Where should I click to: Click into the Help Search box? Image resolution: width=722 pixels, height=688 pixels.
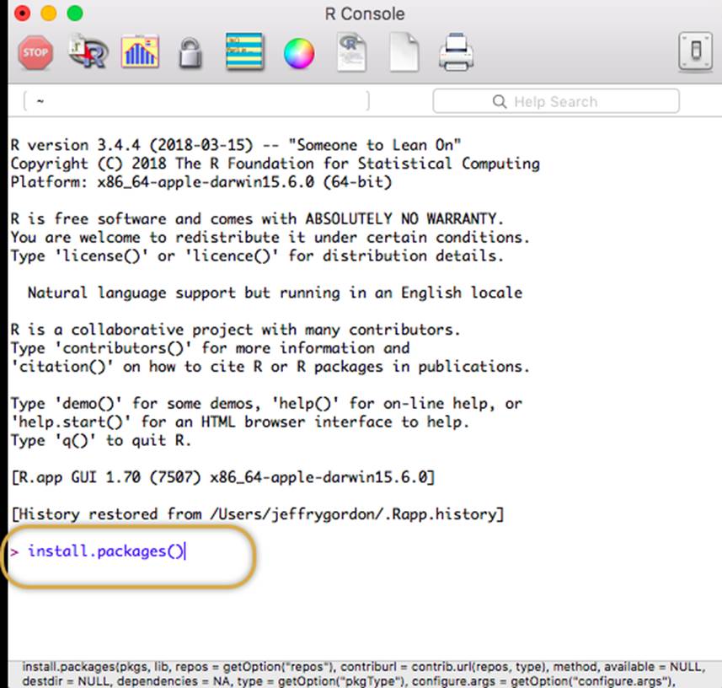[564, 102]
